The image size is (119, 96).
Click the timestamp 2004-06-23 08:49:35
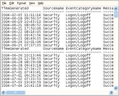[x=21, y=39]
